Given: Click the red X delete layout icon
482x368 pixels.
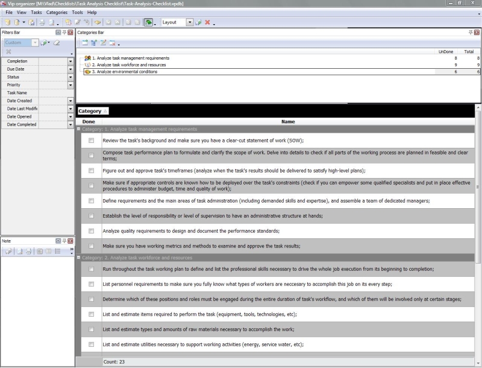Looking at the screenshot, I should [x=207, y=22].
